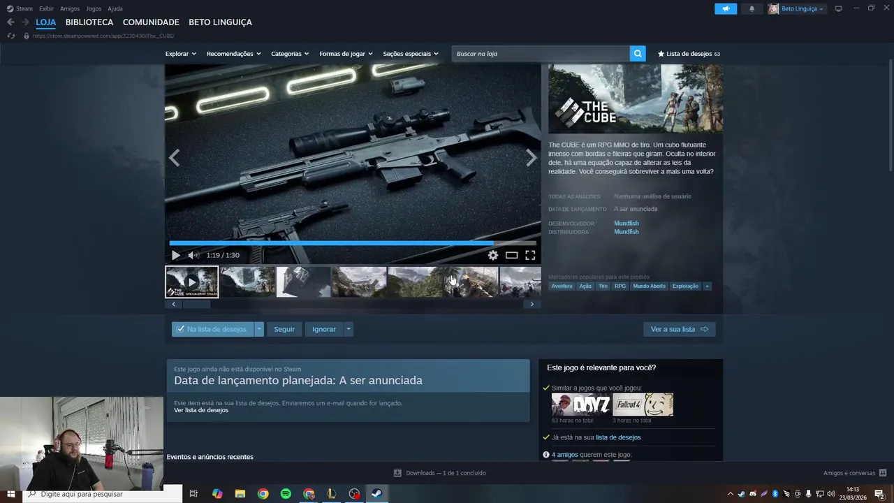Open Seções especiais dropdown

[411, 54]
